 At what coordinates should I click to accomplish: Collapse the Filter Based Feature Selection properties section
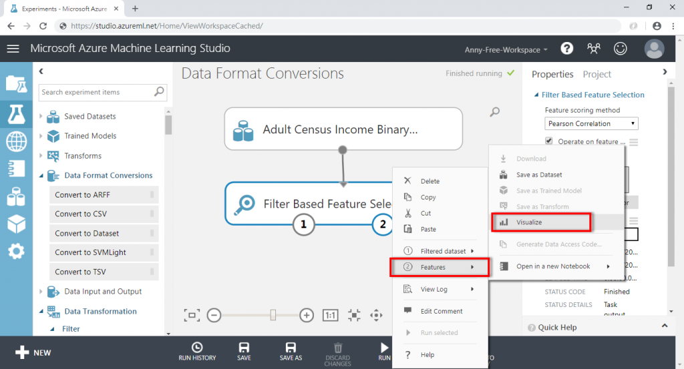point(536,95)
